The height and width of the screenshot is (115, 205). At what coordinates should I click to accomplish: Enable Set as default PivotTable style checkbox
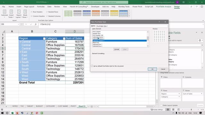point(92,66)
